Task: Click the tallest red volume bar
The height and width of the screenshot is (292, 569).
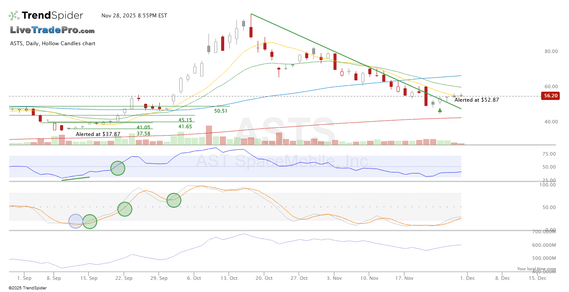Action: pyautogui.click(x=209, y=135)
